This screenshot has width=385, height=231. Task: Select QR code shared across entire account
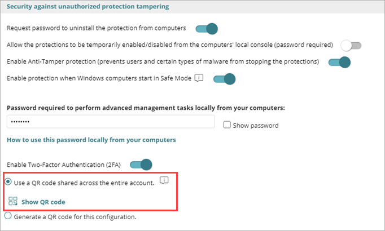click(8, 181)
